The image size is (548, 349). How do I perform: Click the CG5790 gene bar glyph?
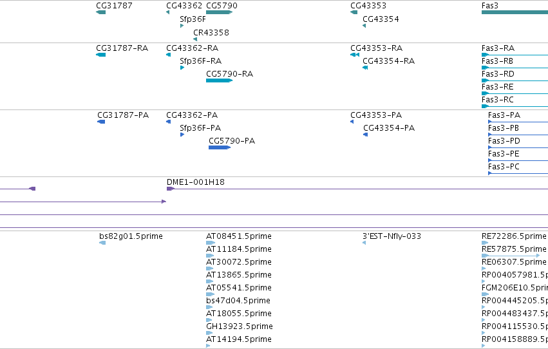(219, 12)
